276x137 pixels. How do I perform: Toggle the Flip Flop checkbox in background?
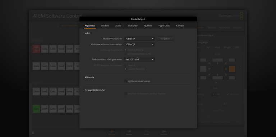pos(228,94)
